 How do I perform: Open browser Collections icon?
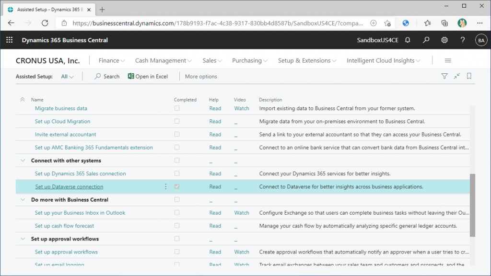[444, 23]
